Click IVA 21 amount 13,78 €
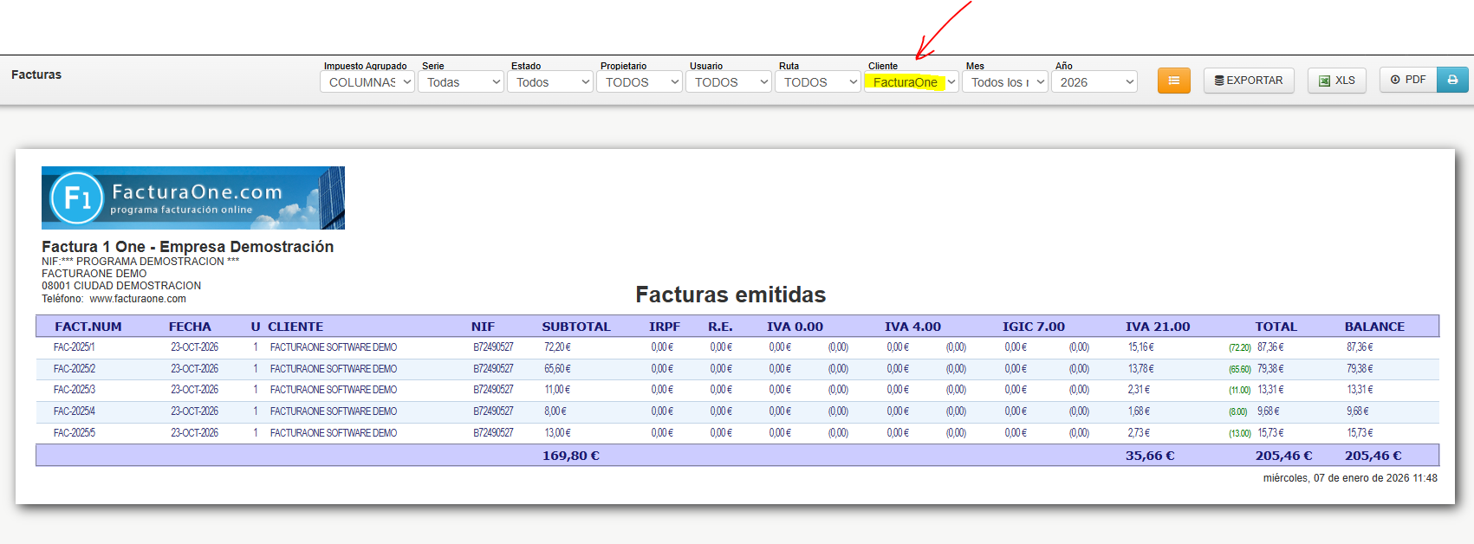 pos(1141,369)
